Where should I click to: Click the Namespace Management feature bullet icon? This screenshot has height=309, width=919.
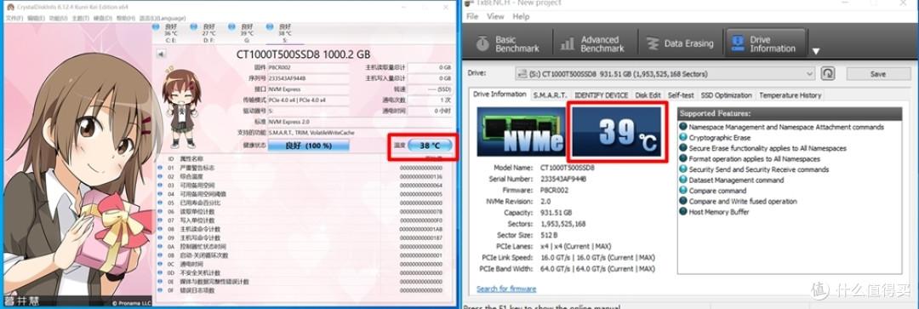click(682, 127)
